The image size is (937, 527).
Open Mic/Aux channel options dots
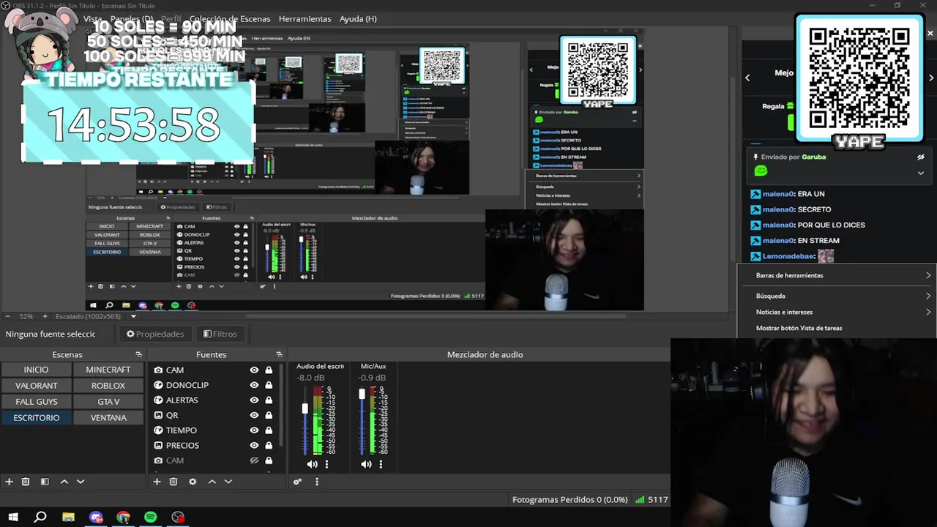click(x=381, y=464)
